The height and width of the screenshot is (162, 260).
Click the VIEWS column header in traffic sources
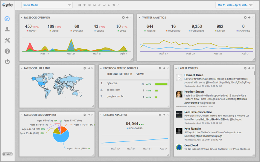140,74
